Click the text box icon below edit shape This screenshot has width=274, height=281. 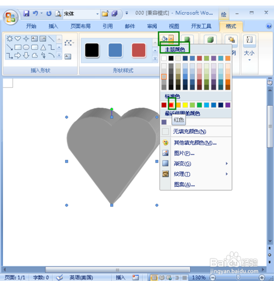tap(68, 56)
